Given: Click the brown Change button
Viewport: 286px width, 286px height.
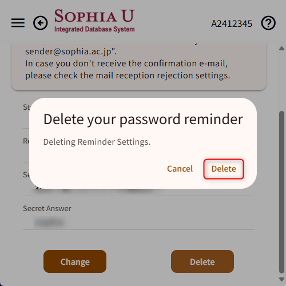Looking at the screenshot, I should point(75,261).
